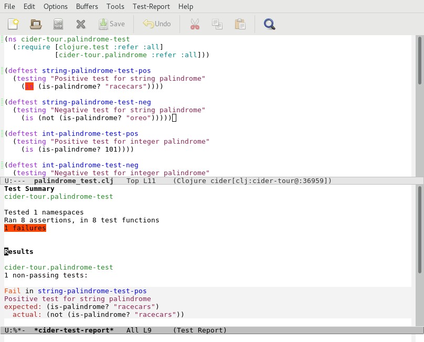This screenshot has height=342, width=424.
Task: Click the Undo toolbar button
Action: 157,24
